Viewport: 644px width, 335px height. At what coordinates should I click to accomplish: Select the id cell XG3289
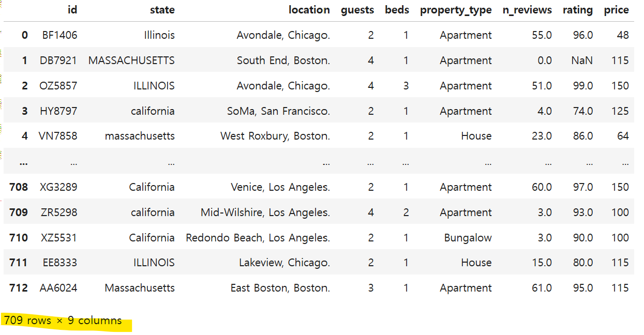(x=58, y=187)
